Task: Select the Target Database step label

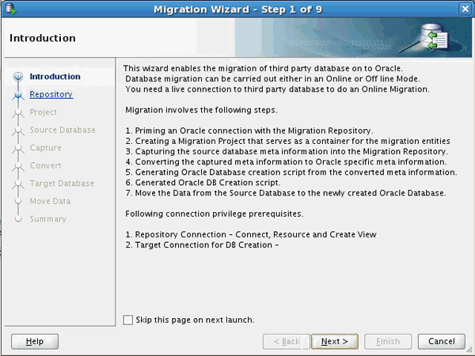Action: [61, 184]
